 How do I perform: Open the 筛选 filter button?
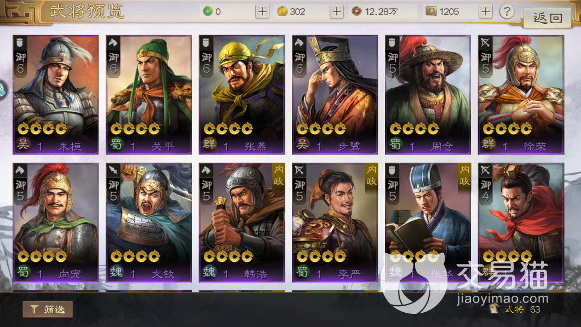(x=48, y=309)
